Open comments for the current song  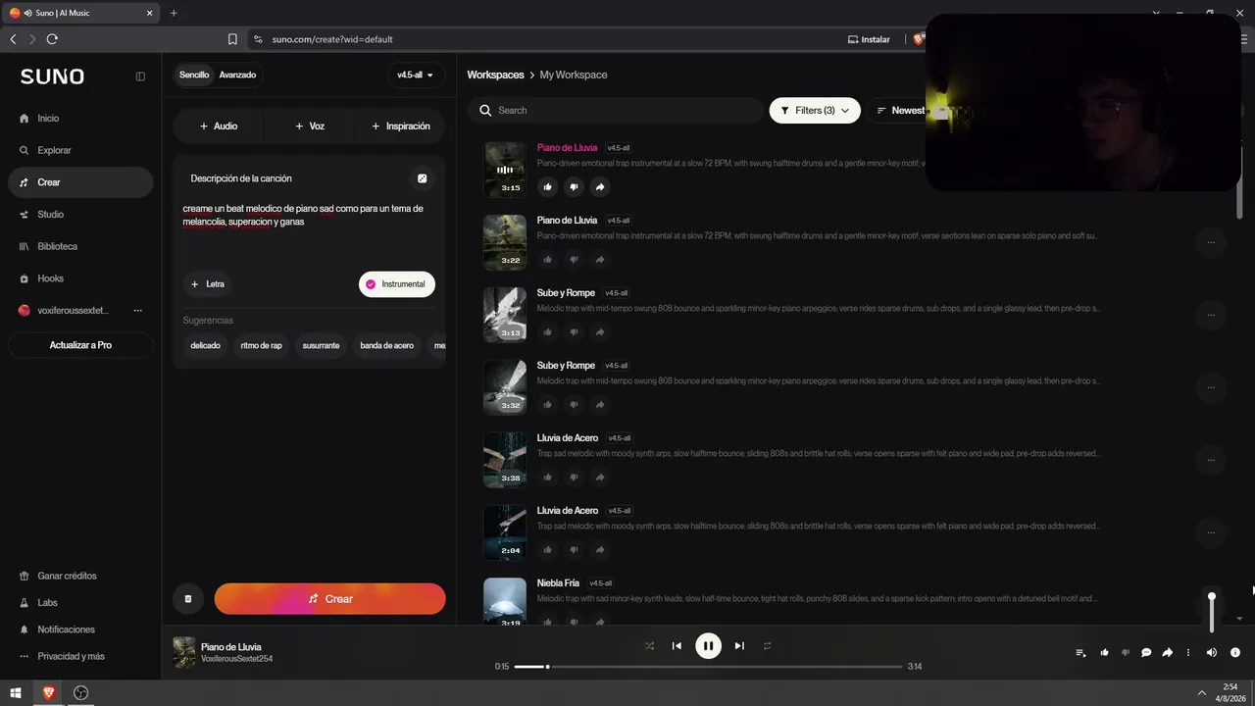(1146, 653)
